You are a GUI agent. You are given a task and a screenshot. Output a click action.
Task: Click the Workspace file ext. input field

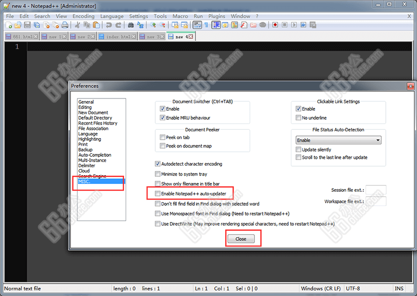pos(376,201)
